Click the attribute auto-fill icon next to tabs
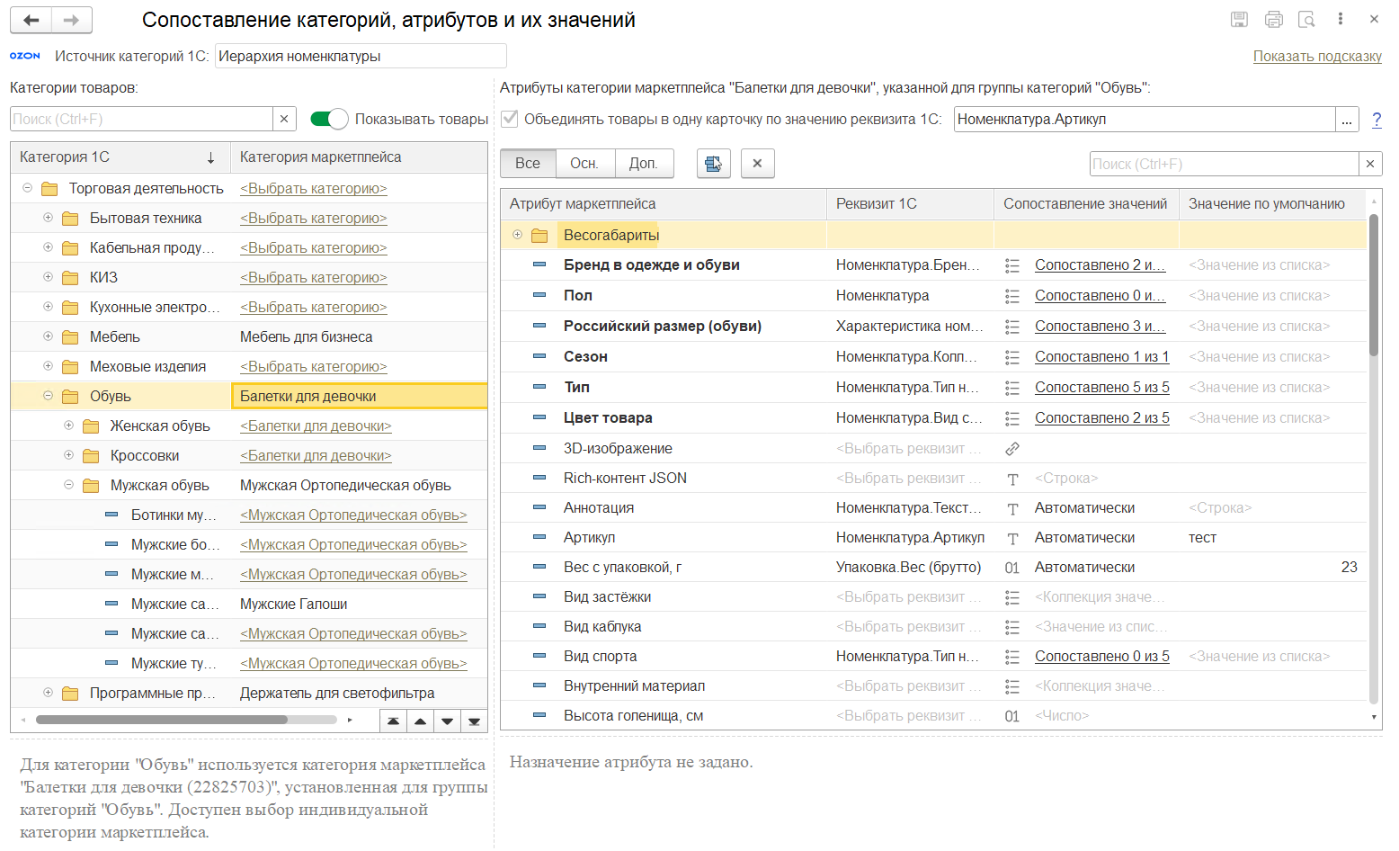This screenshot has height=851, width=1399. [x=713, y=163]
